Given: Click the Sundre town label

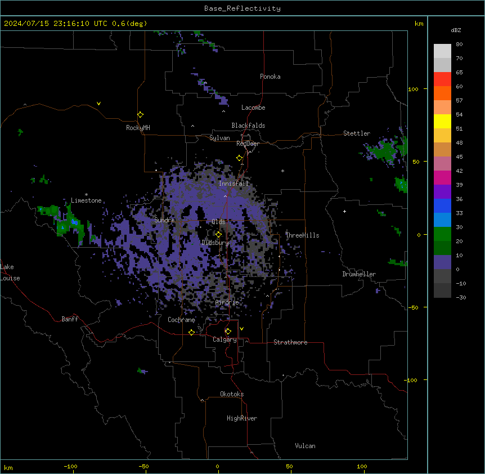Looking at the screenshot, I should point(164,220).
